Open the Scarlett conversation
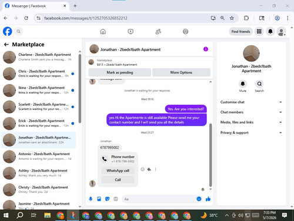This screenshot has width=294, height=221. point(38,107)
